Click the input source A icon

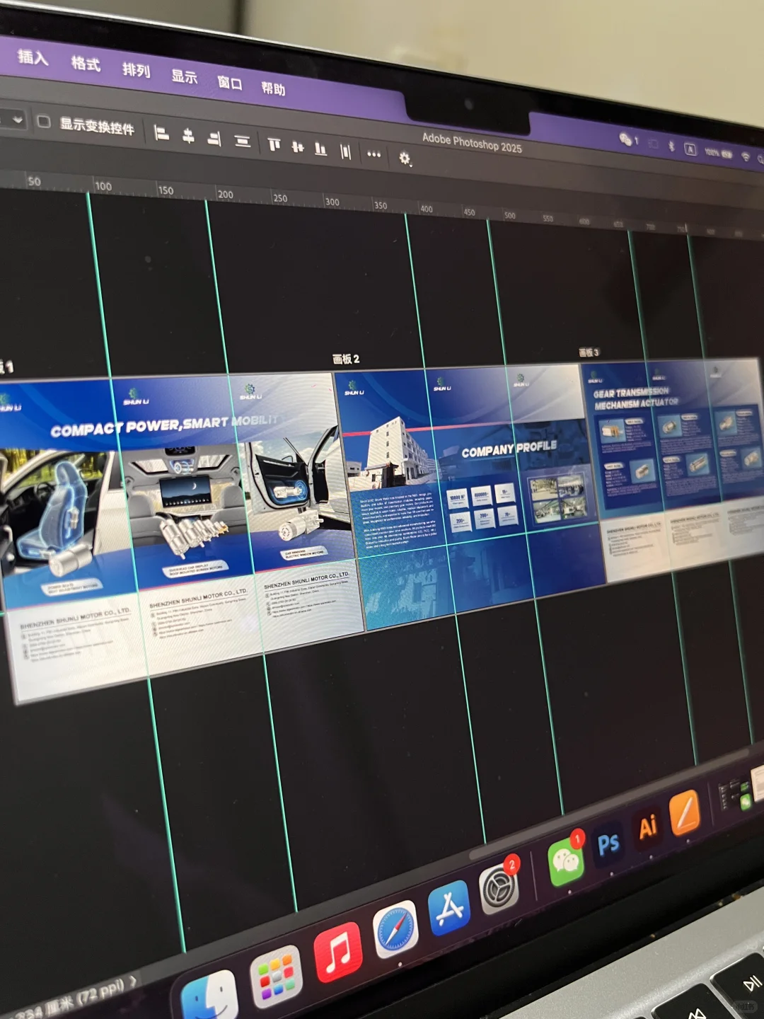(x=690, y=149)
